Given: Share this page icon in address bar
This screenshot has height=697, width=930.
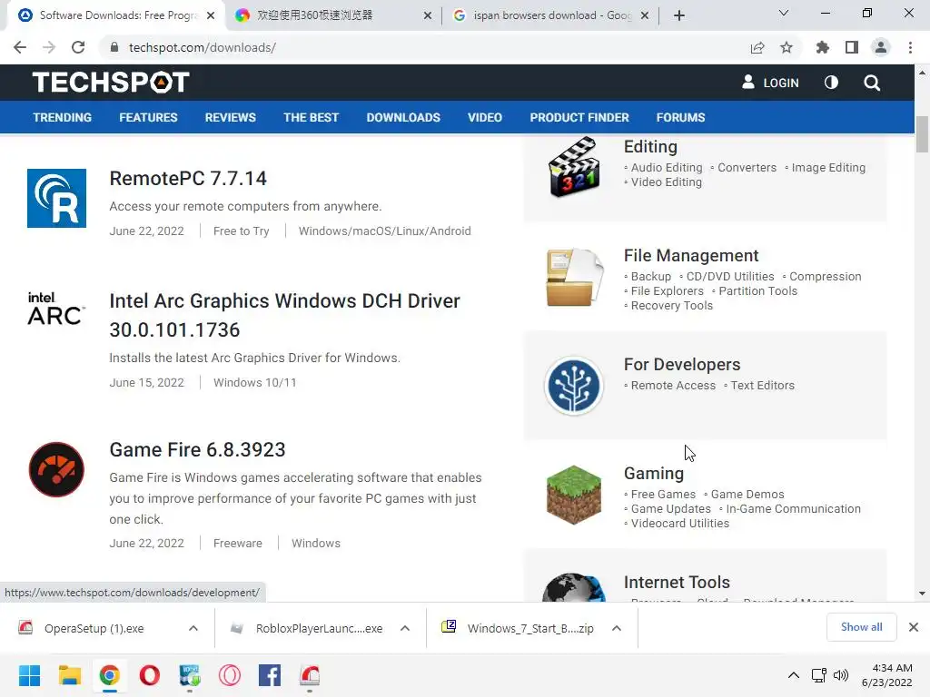Looking at the screenshot, I should 757,47.
